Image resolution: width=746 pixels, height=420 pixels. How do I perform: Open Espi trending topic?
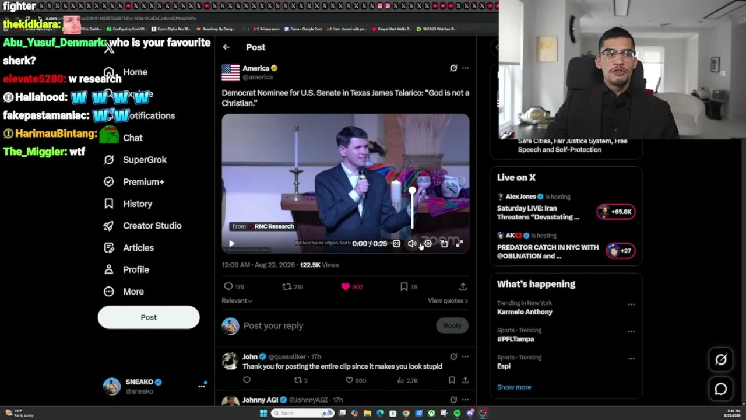(504, 366)
